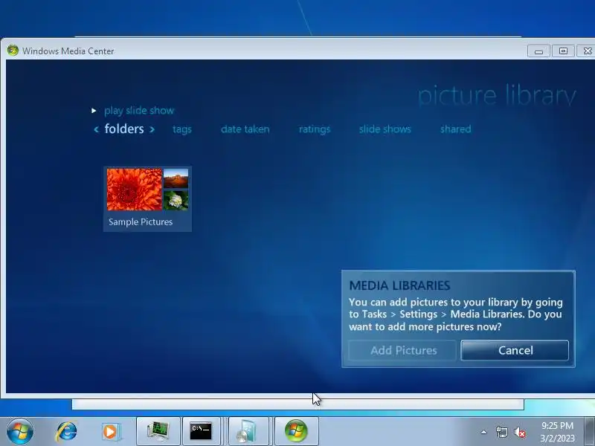Click the muted volume tray icon

520,433
